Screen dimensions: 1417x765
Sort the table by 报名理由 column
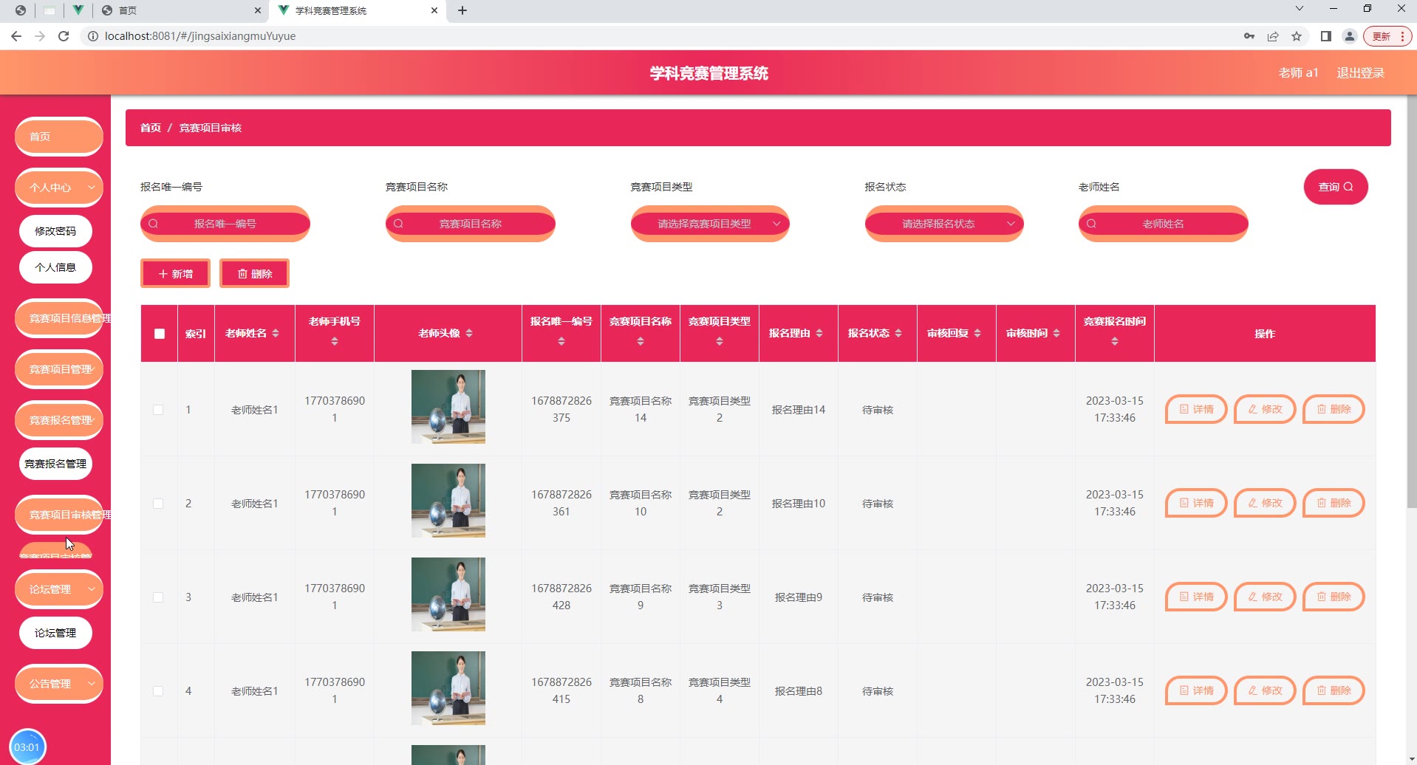(x=819, y=334)
